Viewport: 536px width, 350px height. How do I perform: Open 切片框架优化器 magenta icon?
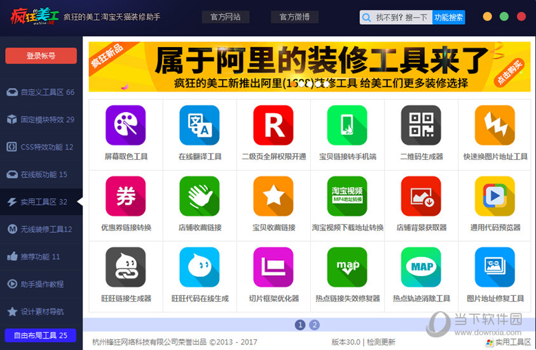[x=273, y=267]
